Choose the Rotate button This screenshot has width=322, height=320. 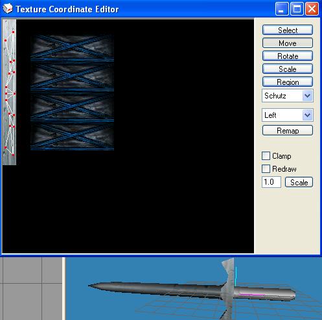click(288, 56)
